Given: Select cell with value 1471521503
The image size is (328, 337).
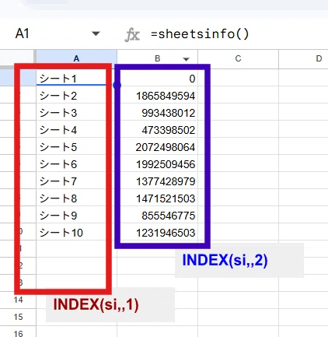Looking at the screenshot, I should click(158, 198).
